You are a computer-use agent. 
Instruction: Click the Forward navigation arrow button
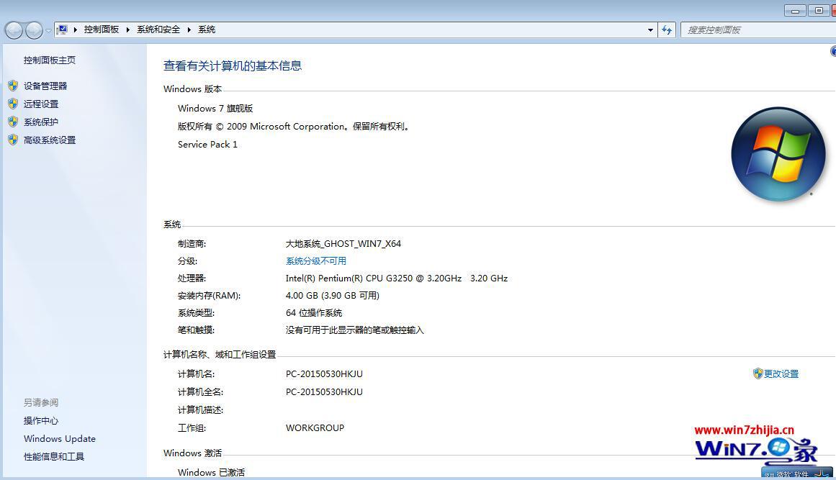[x=34, y=30]
